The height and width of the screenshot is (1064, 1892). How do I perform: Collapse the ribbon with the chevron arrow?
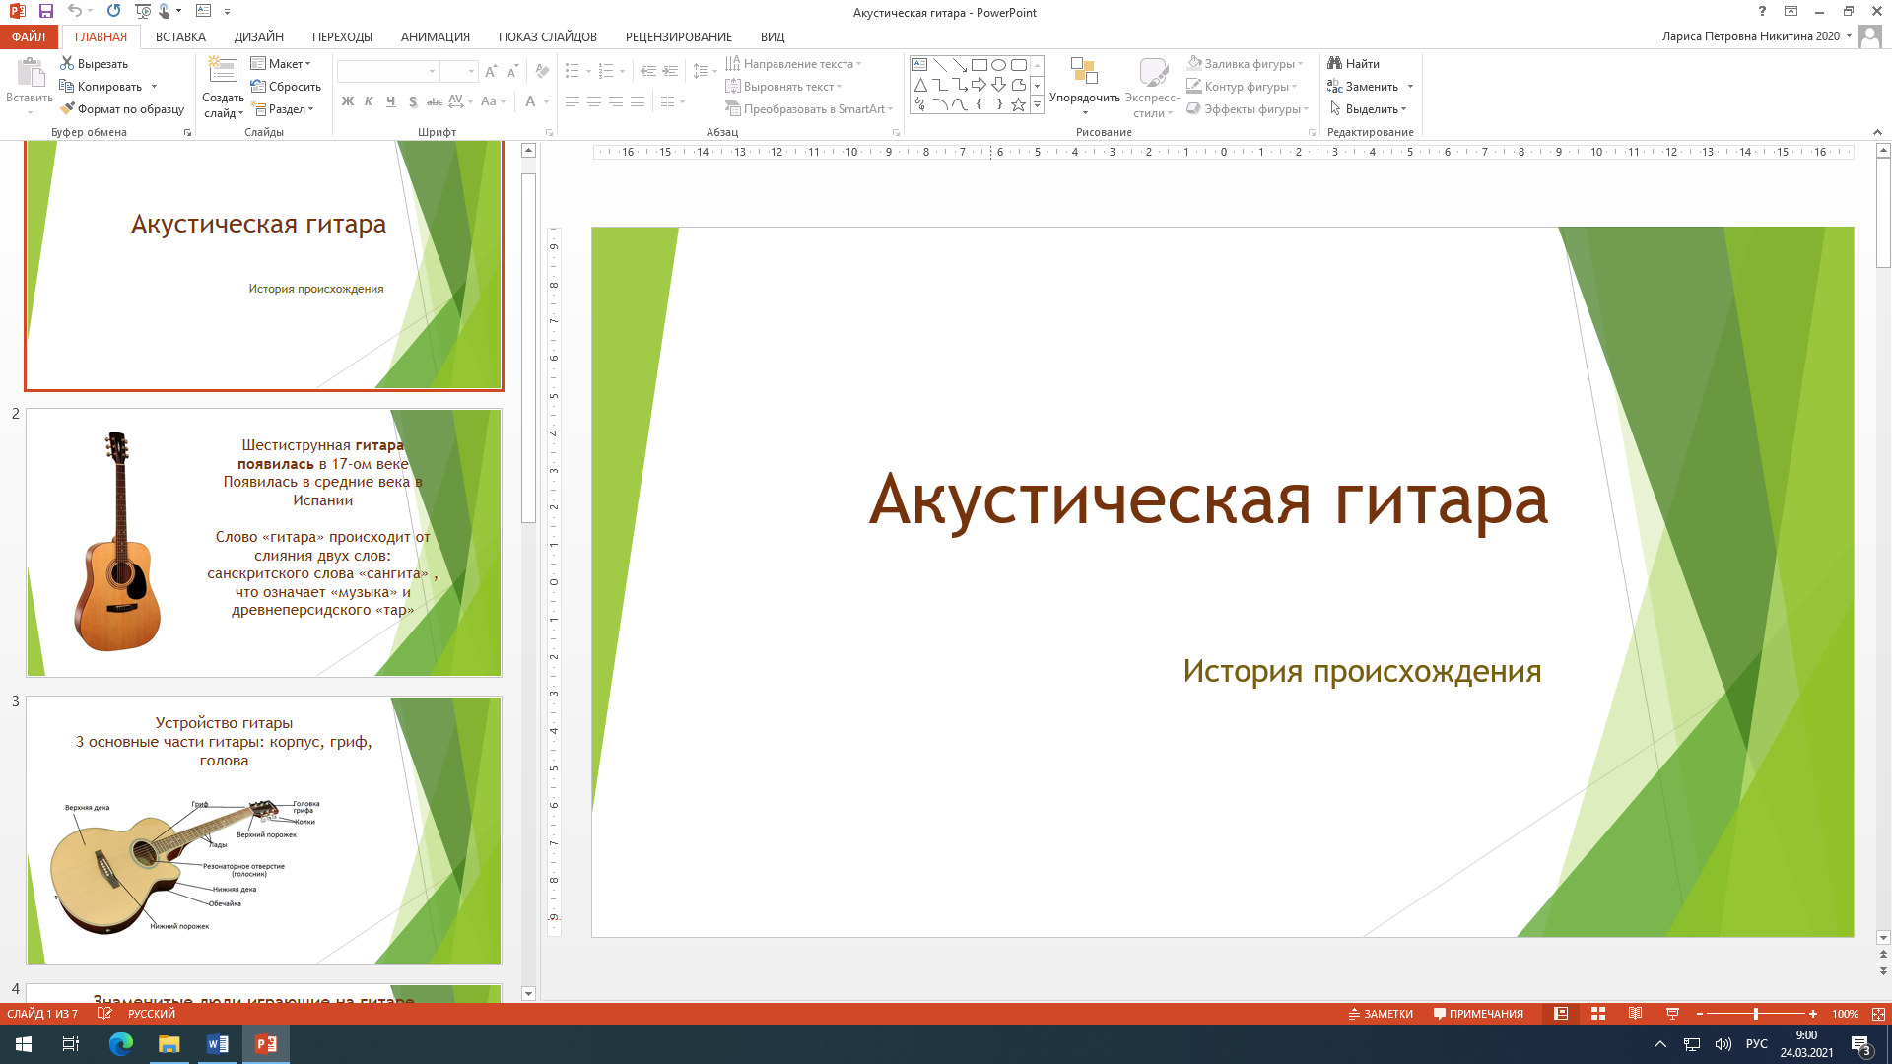[1877, 132]
